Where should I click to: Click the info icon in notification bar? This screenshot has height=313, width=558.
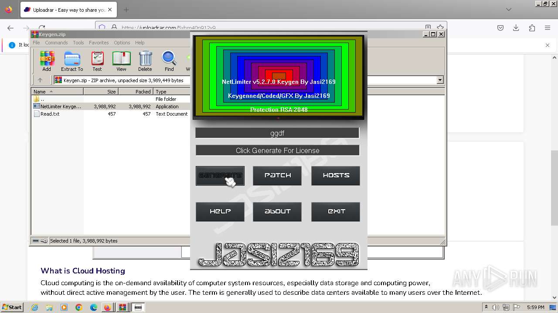coord(12,45)
